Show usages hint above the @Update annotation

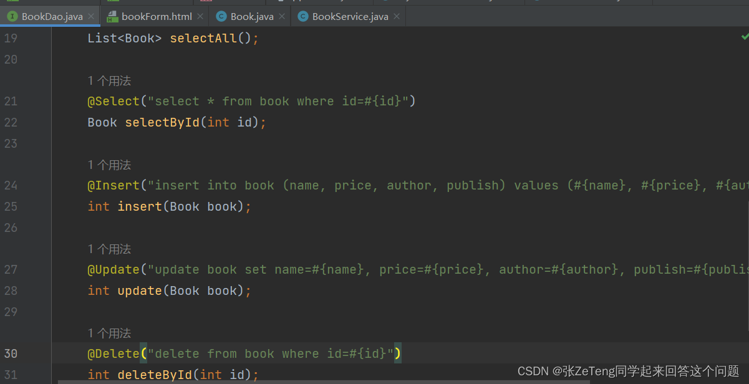pyautogui.click(x=109, y=249)
